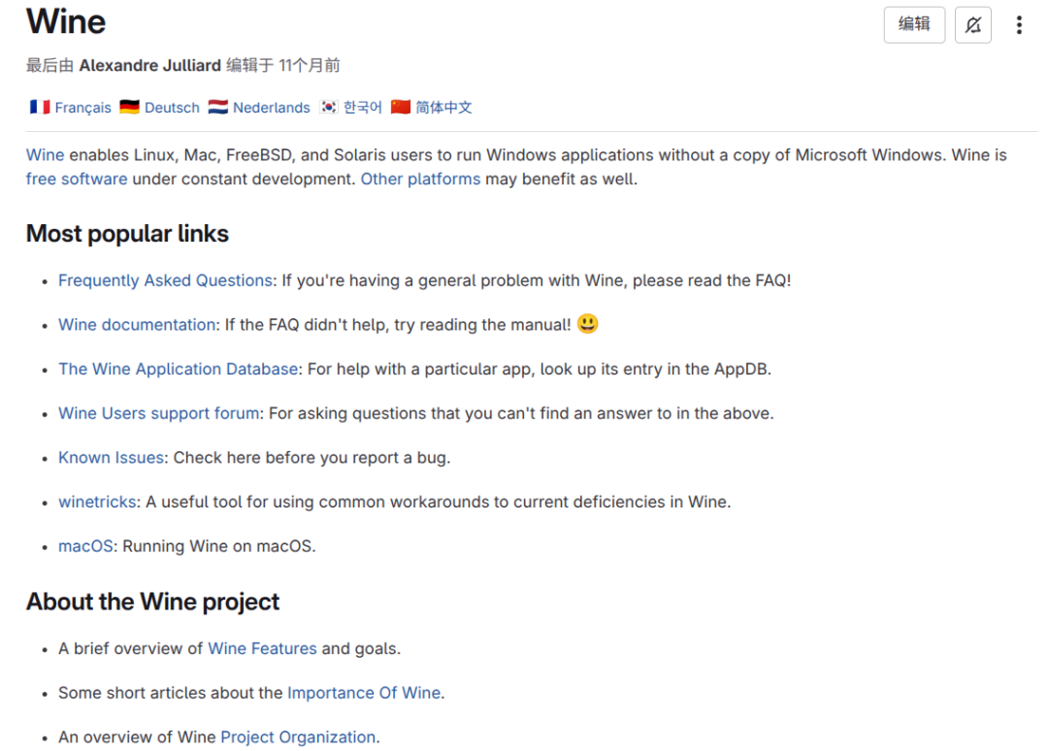
Task: Open the Project Organization link
Action: pos(298,737)
